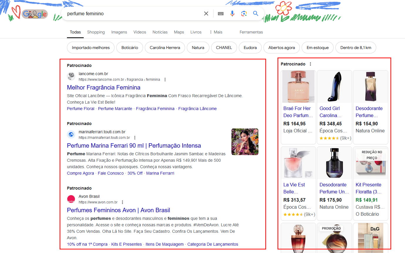This screenshot has width=405, height=253.
Task: Open 'Braé For Her Deo Parfum' product link
Action: click(x=298, y=112)
